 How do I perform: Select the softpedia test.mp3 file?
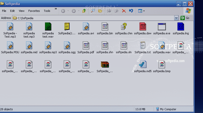[x=29, y=30]
